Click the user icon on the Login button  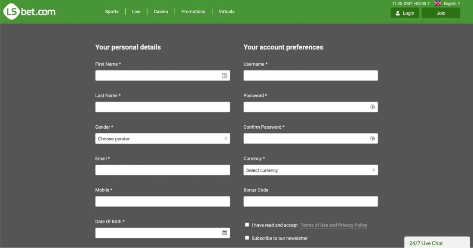click(398, 13)
